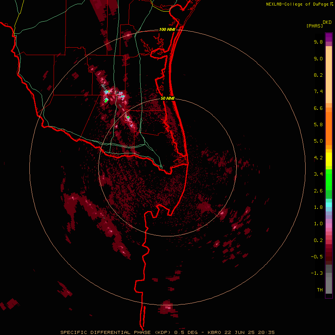Select the 8.2 scale label
This screenshot has height=335, width=335.
pyautogui.click(x=318, y=75)
